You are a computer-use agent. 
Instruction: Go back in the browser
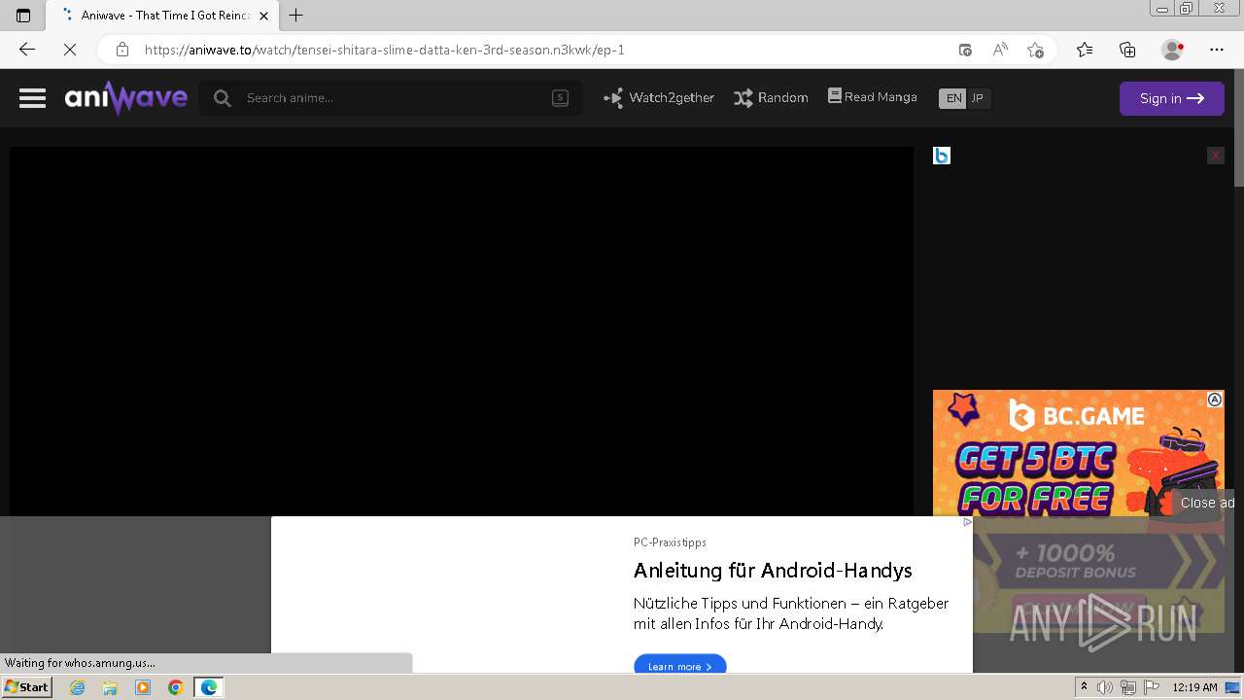click(27, 50)
